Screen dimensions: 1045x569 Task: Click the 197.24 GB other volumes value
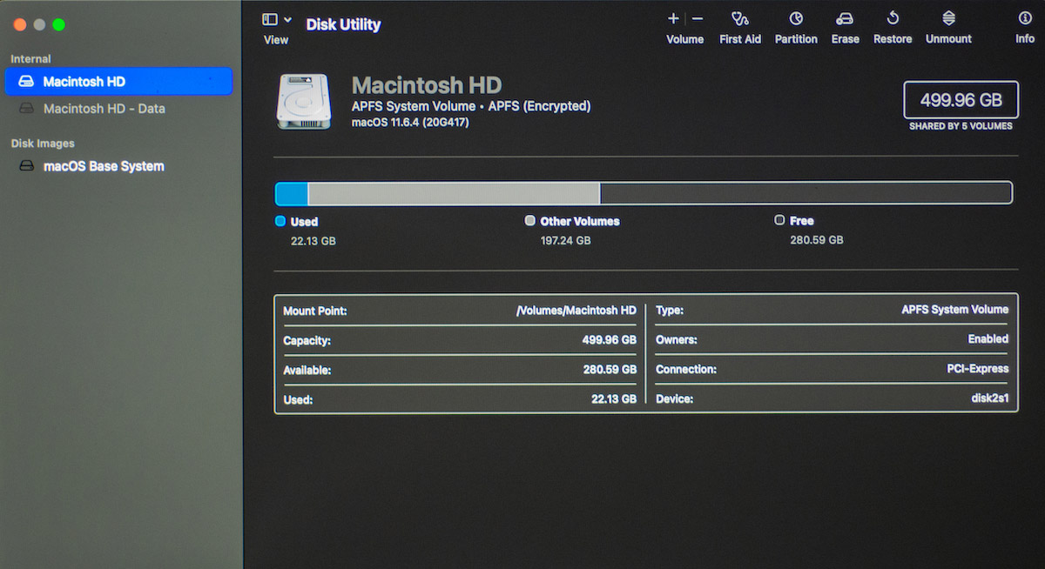[x=565, y=240]
